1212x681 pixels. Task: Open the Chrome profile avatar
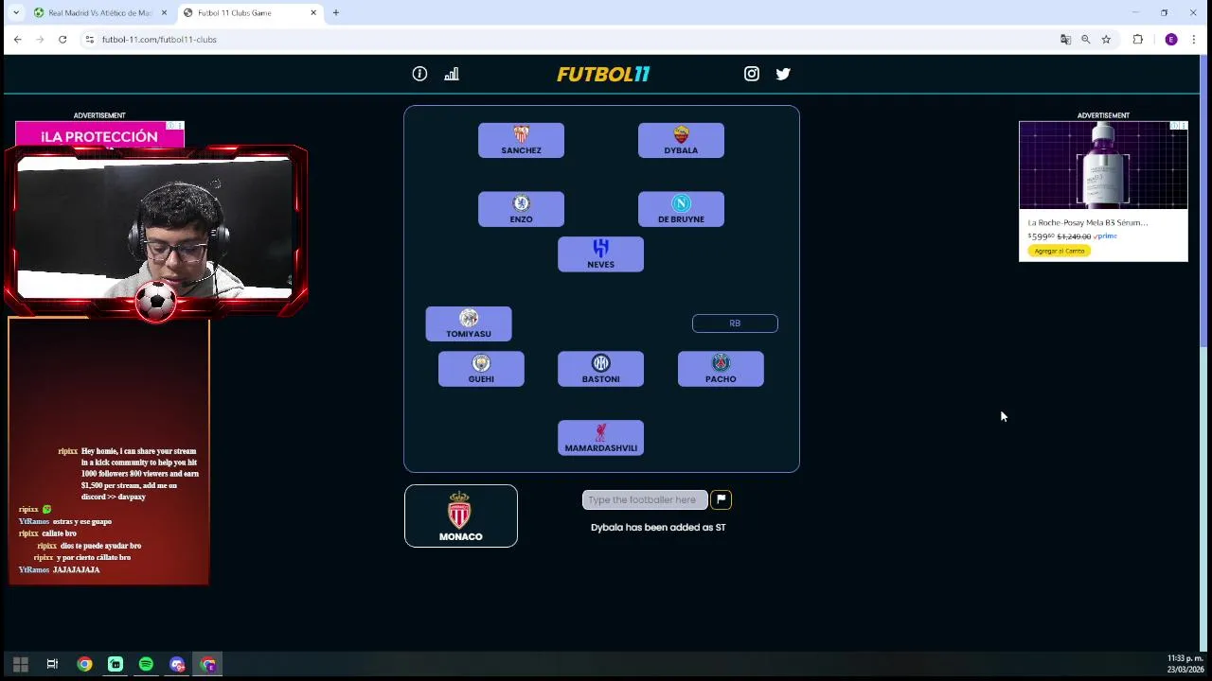pos(1171,40)
